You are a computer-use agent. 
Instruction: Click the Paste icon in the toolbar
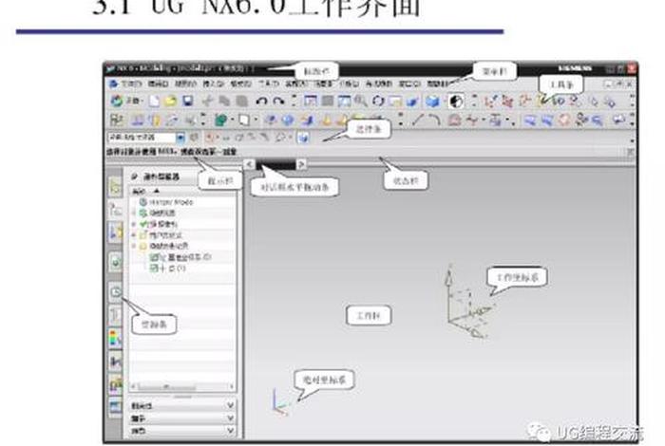pos(241,102)
